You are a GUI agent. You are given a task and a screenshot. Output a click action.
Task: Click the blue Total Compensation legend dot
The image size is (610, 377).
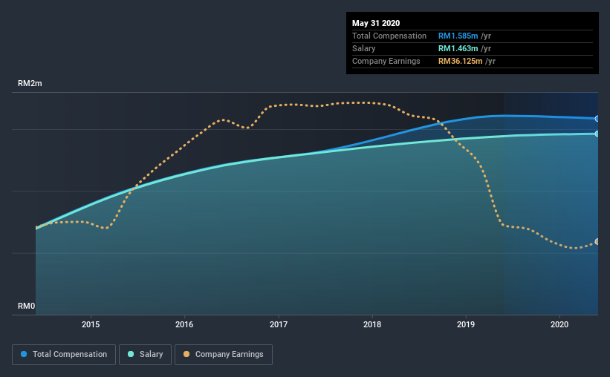24,354
